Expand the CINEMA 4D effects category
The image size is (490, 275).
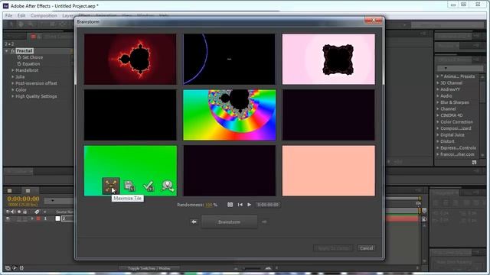pyautogui.click(x=438, y=115)
